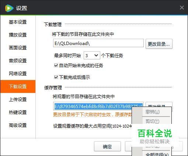Click the cache folder path field

tap(98, 106)
